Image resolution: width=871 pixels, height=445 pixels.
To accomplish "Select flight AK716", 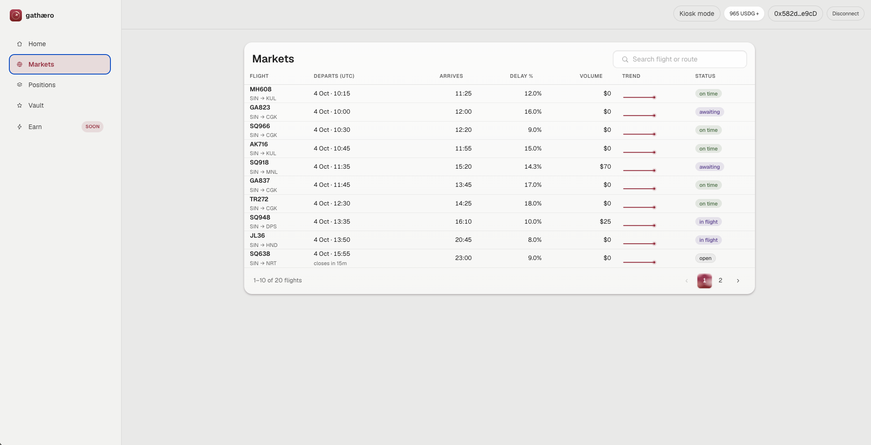I will (x=499, y=149).
